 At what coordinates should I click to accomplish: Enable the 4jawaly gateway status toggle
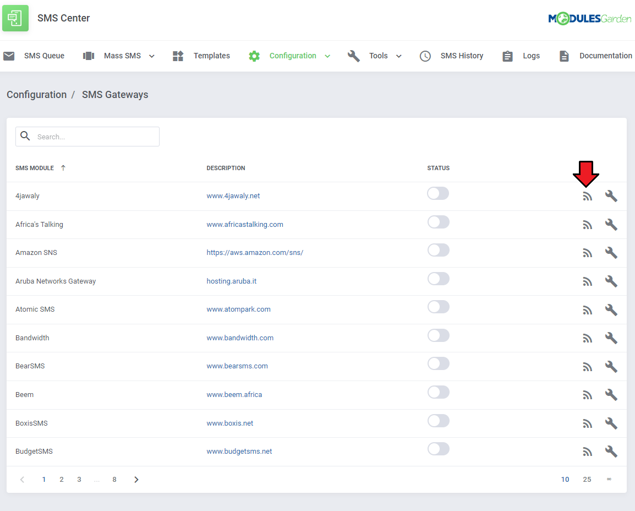click(x=438, y=193)
